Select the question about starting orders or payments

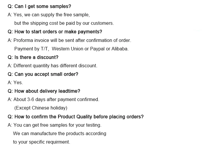point(55,32)
